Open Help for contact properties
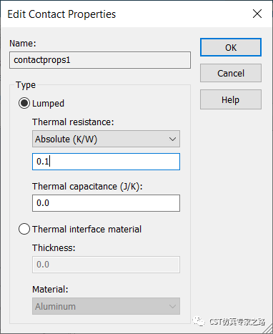Screen dimensions: 273x334 pos(231,99)
